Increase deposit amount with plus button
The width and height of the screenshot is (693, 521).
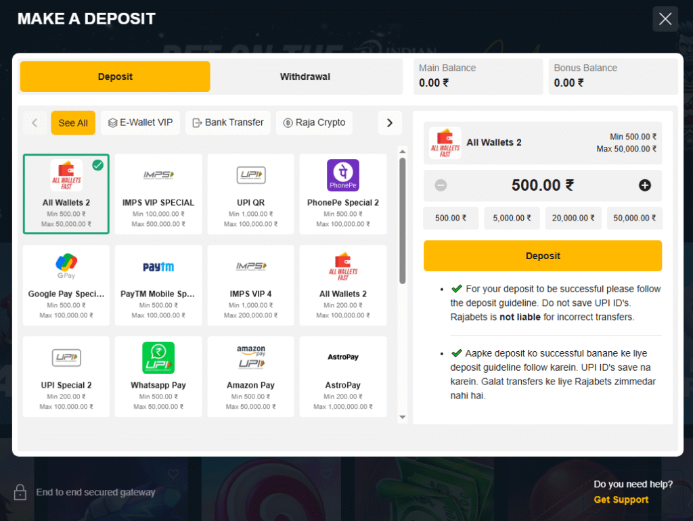pyautogui.click(x=644, y=185)
